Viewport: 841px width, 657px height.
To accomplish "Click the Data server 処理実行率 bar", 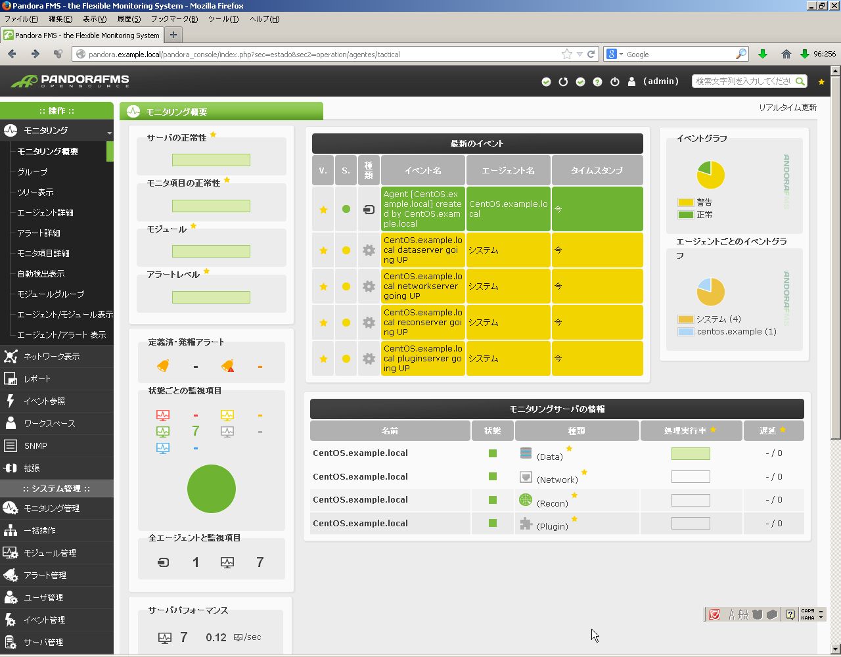I will point(691,453).
